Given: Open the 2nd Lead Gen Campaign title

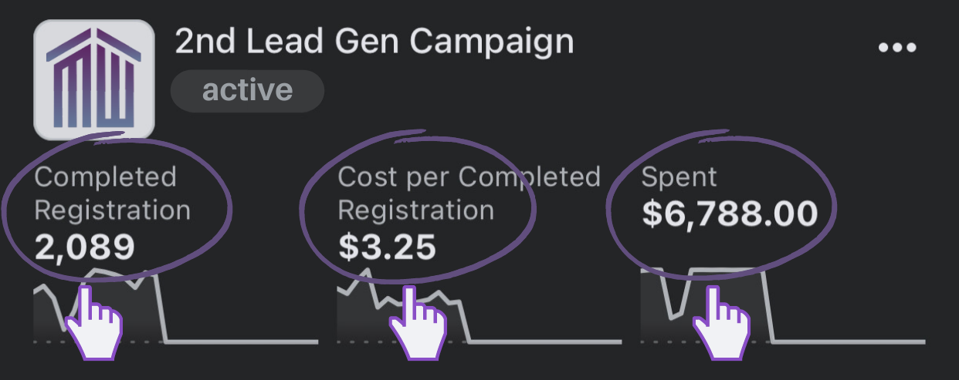Looking at the screenshot, I should pyautogui.click(x=374, y=41).
